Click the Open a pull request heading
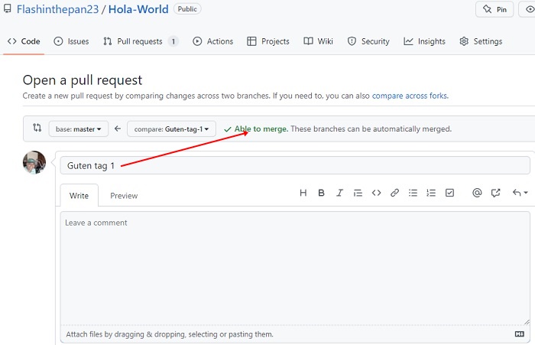This screenshot has width=535, height=345. [x=83, y=80]
